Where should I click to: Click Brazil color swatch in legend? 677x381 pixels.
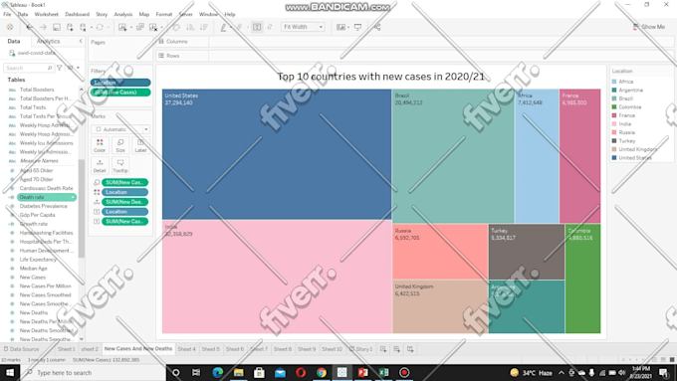pos(614,98)
